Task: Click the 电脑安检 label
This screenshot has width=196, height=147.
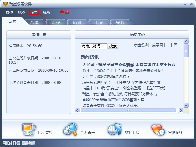Action: 45,132
